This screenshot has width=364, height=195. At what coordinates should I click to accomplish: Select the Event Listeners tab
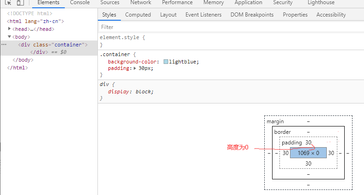[x=203, y=15]
